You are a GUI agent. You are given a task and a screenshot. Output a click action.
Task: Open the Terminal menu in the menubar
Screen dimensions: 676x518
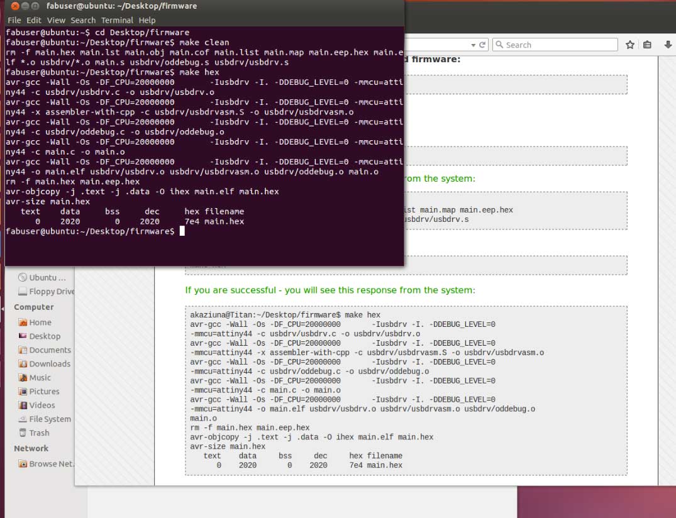coord(117,20)
